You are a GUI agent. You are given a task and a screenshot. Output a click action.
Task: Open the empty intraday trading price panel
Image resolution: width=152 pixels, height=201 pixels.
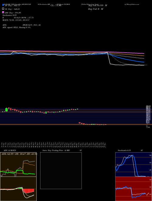coord(61,171)
